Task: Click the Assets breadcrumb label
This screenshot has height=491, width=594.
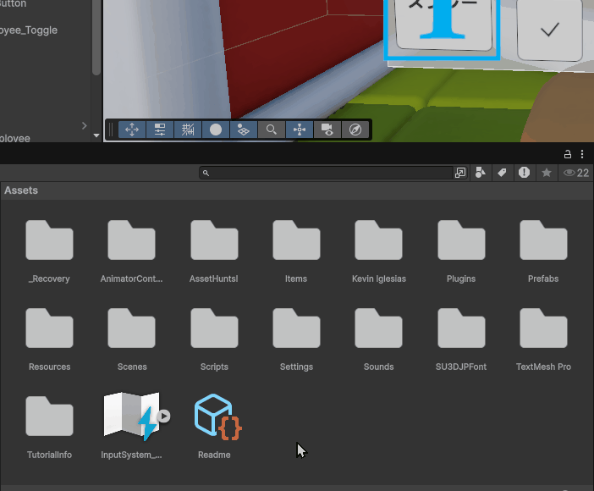Action: tap(21, 190)
